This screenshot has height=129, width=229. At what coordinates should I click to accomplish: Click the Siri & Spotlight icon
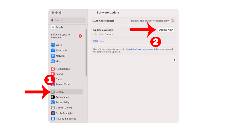point(53,113)
